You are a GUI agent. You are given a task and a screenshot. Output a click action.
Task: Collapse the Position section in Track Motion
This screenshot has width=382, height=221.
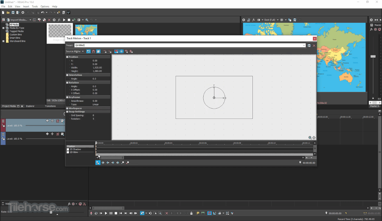(67, 57)
